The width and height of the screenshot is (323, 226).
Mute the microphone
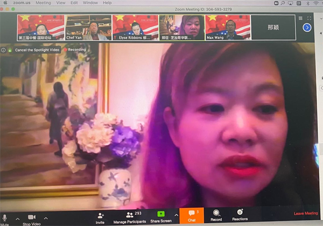(4, 220)
